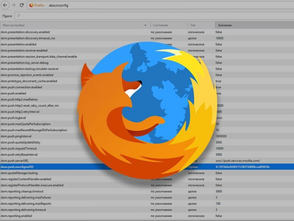Focus the Поиск search field
The width and height of the screenshot is (294, 221).
pyautogui.click(x=154, y=16)
